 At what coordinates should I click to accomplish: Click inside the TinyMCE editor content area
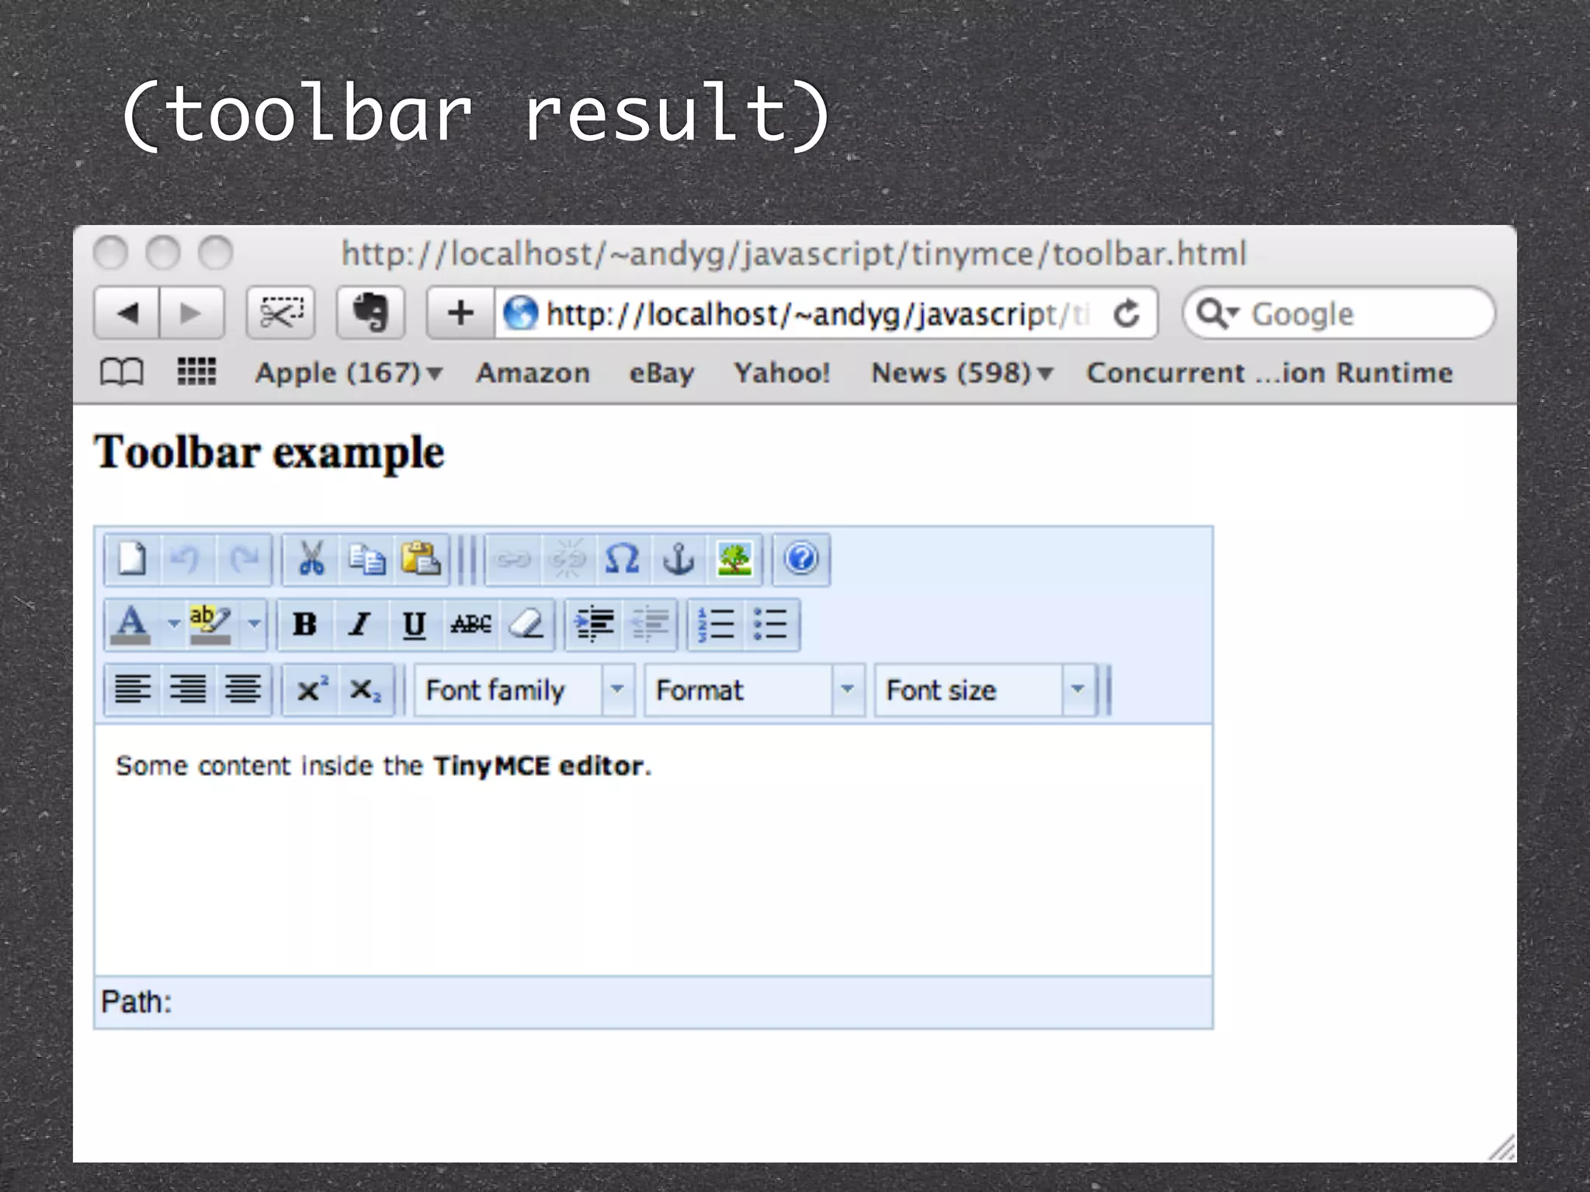[653, 850]
